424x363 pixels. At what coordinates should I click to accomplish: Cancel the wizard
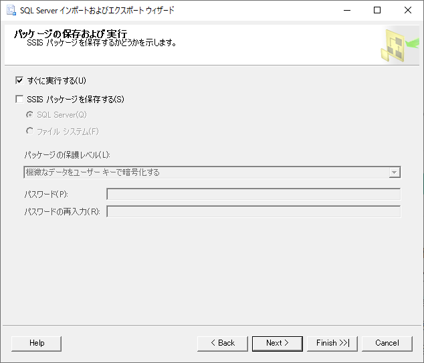tap(387, 343)
